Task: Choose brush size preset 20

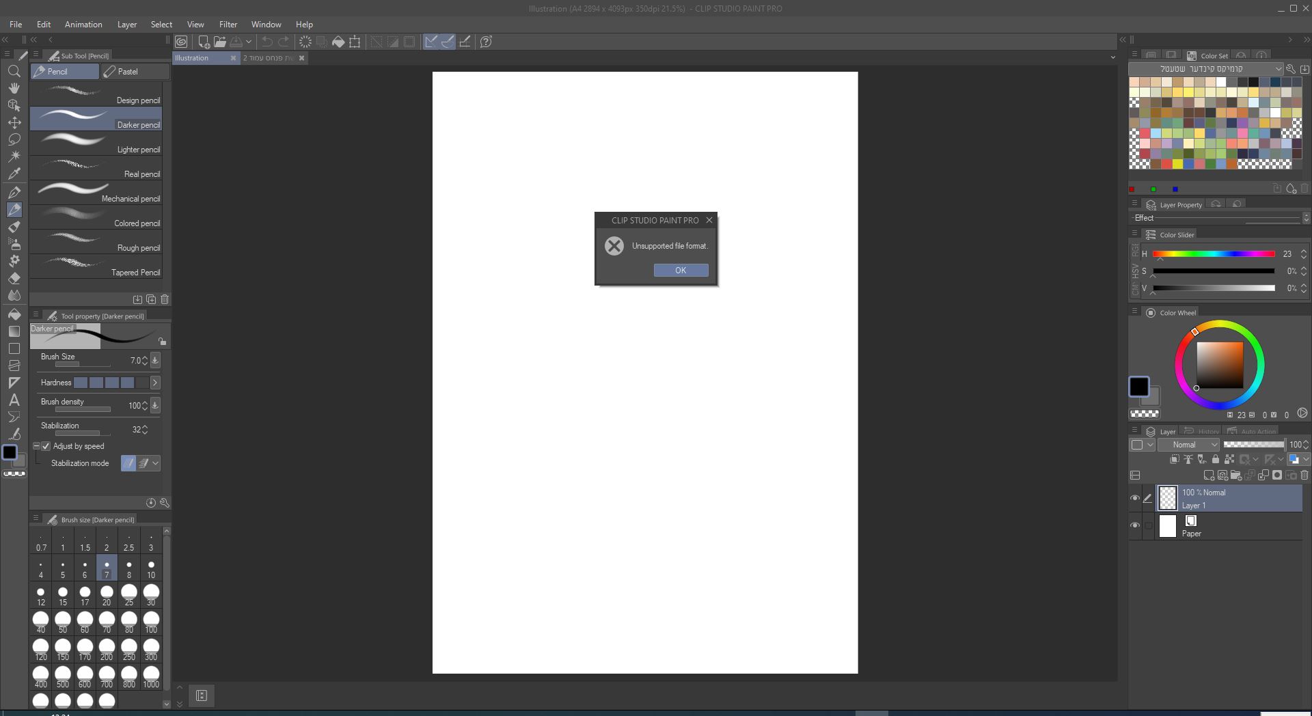Action: point(107,595)
